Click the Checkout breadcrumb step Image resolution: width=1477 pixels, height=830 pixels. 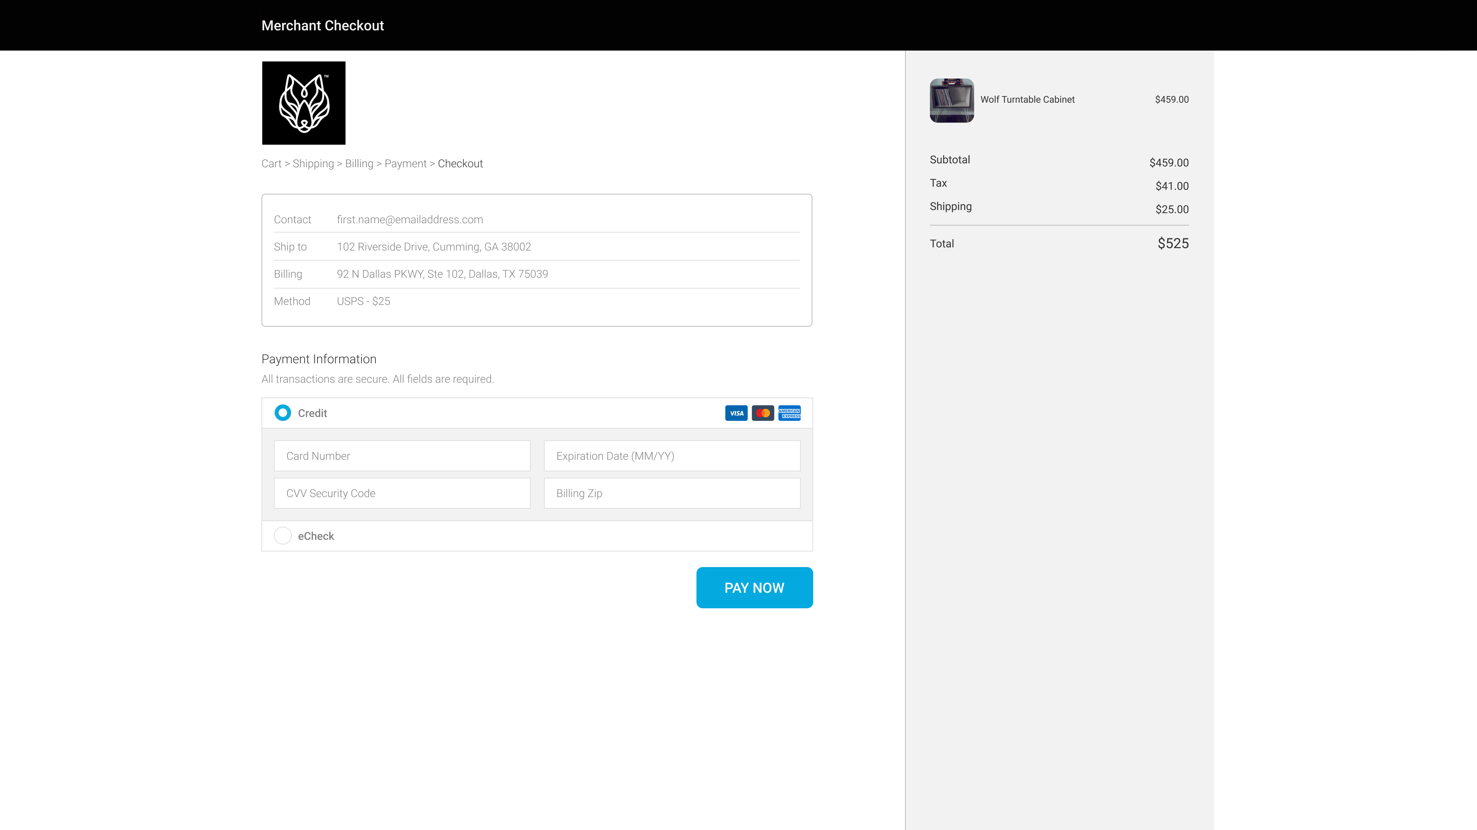click(x=460, y=164)
